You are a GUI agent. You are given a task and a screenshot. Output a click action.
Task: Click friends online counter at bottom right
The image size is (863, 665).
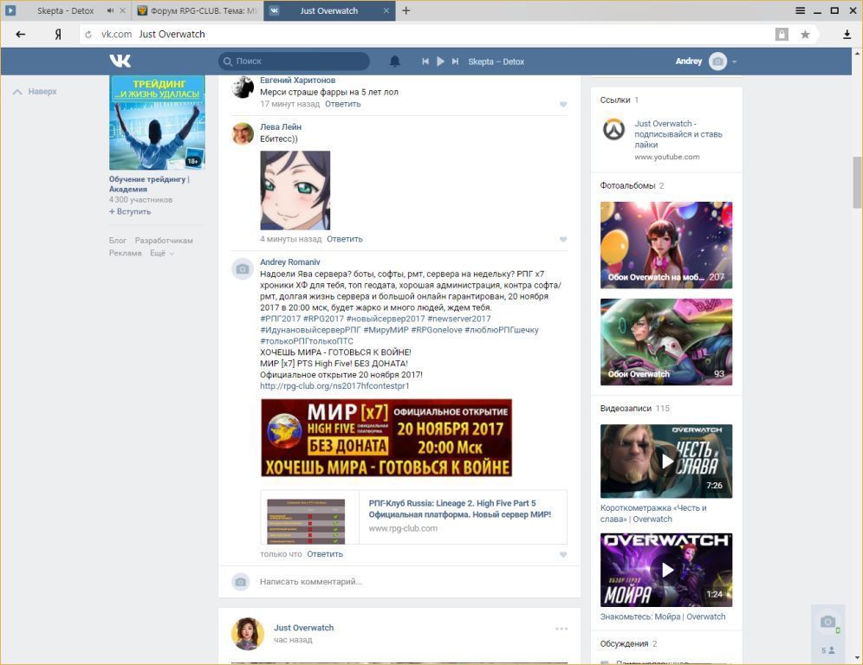[x=827, y=650]
